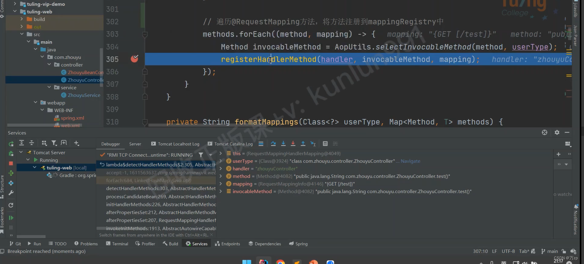Add a new service with plus icon

tap(77, 143)
